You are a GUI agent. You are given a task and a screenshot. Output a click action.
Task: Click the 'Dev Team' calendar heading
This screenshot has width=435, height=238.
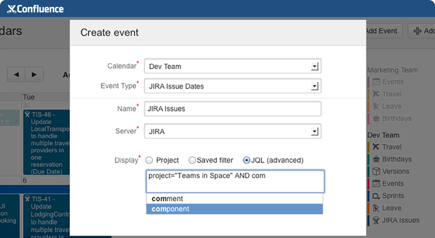click(x=383, y=135)
